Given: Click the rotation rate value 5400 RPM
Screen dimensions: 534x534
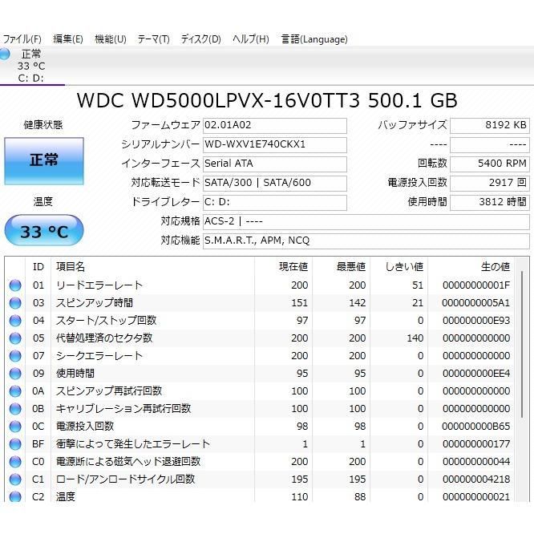Looking at the screenshot, I should point(490,164).
